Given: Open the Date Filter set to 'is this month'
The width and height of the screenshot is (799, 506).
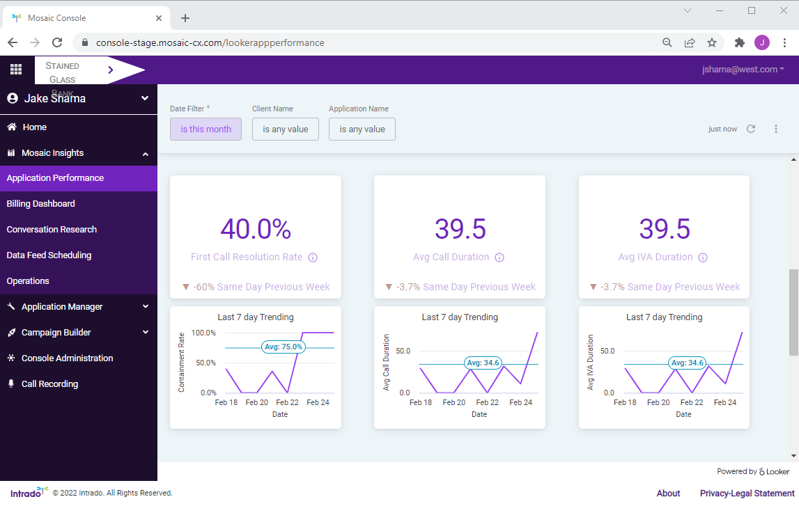Looking at the screenshot, I should pyautogui.click(x=205, y=129).
